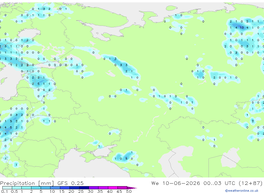Click legend label "50" under color bar

129,191
